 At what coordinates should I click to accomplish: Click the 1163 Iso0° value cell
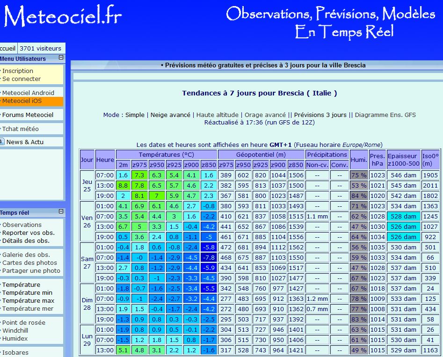tap(430, 350)
